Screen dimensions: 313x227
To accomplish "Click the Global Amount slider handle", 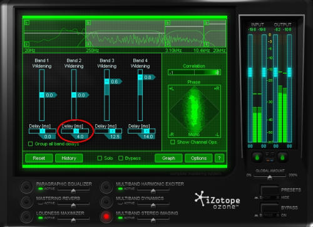I will 270,177.
